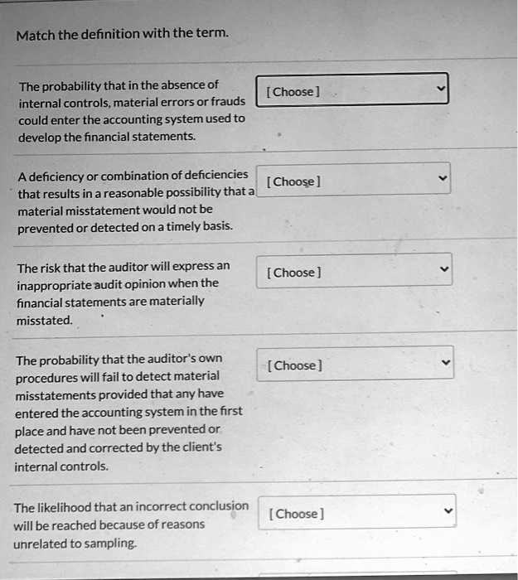Open dropdown for combination of deficiencies definition
This screenshot has width=518, height=580.
point(353,180)
